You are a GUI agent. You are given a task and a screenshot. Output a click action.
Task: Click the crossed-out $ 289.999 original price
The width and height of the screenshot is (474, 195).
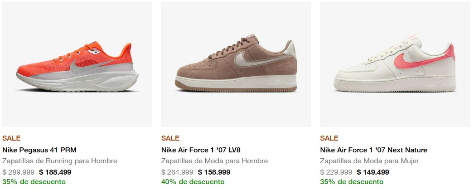click(19, 172)
